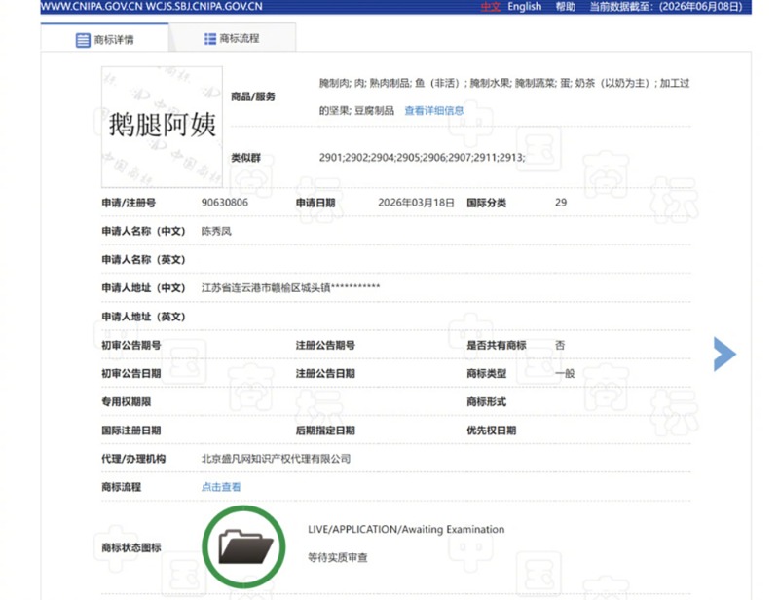
Task: Click the 鹅腿阿姨 trademark image
Action: click(162, 127)
